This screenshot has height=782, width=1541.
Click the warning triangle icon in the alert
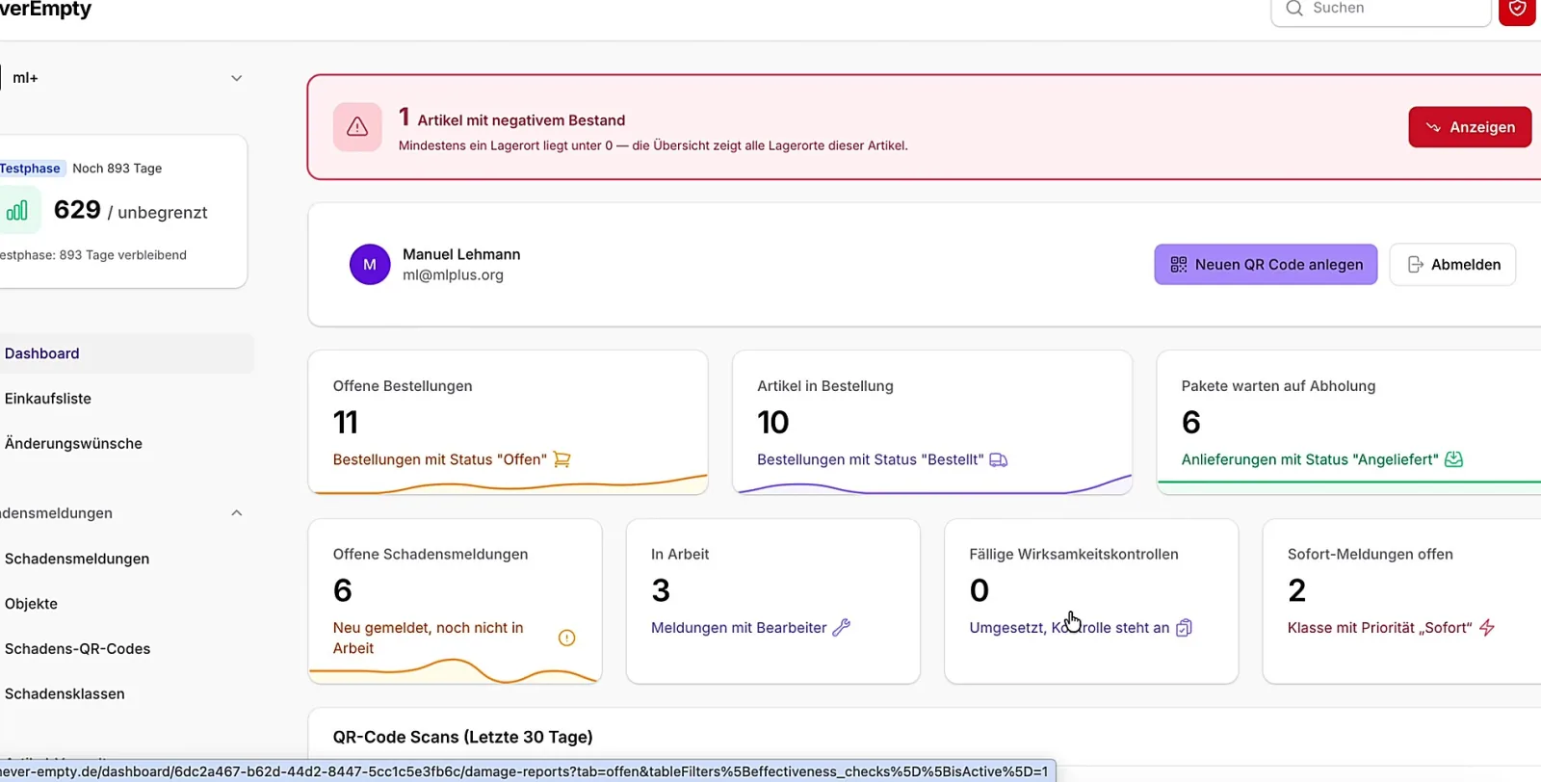357,127
